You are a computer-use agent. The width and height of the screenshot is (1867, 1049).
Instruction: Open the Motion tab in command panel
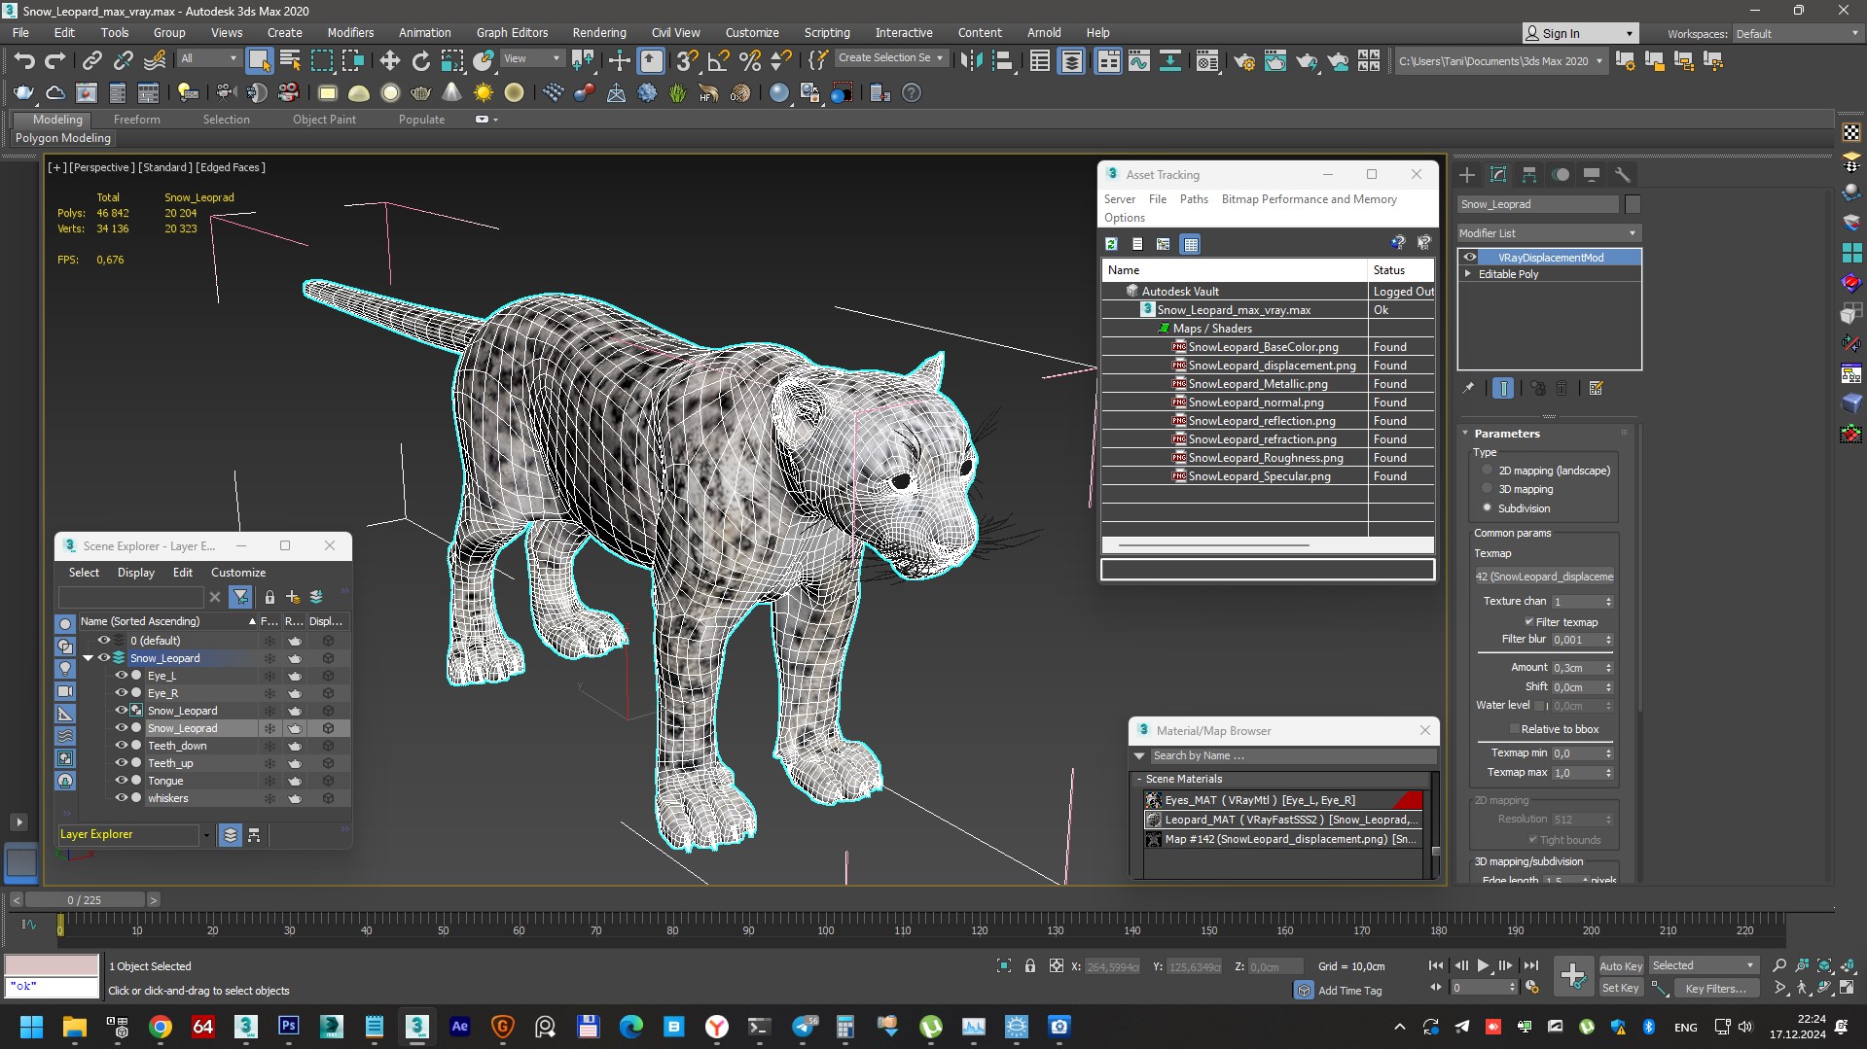1561,175
